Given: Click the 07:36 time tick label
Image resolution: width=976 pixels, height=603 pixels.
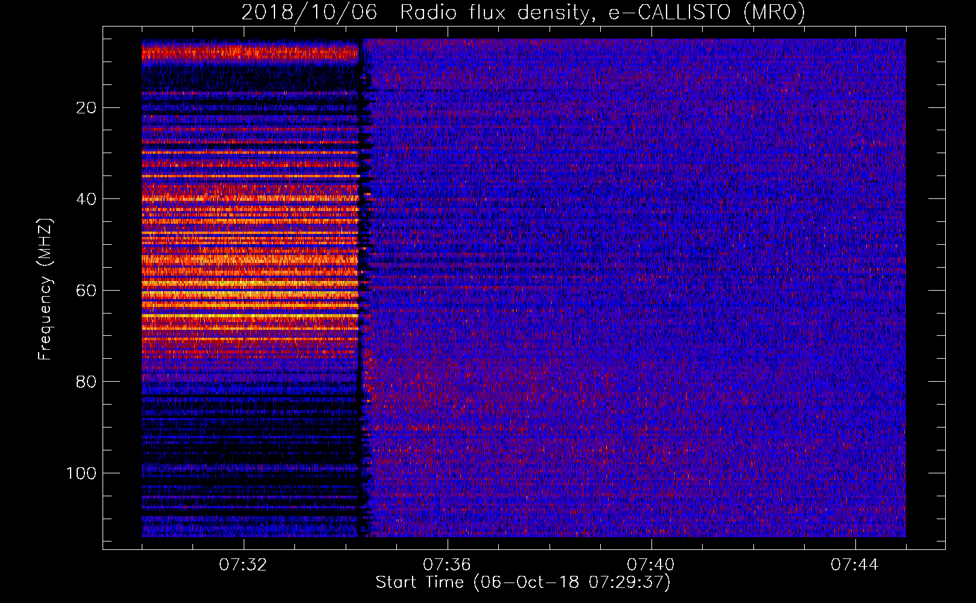Looking at the screenshot, I should (447, 565).
